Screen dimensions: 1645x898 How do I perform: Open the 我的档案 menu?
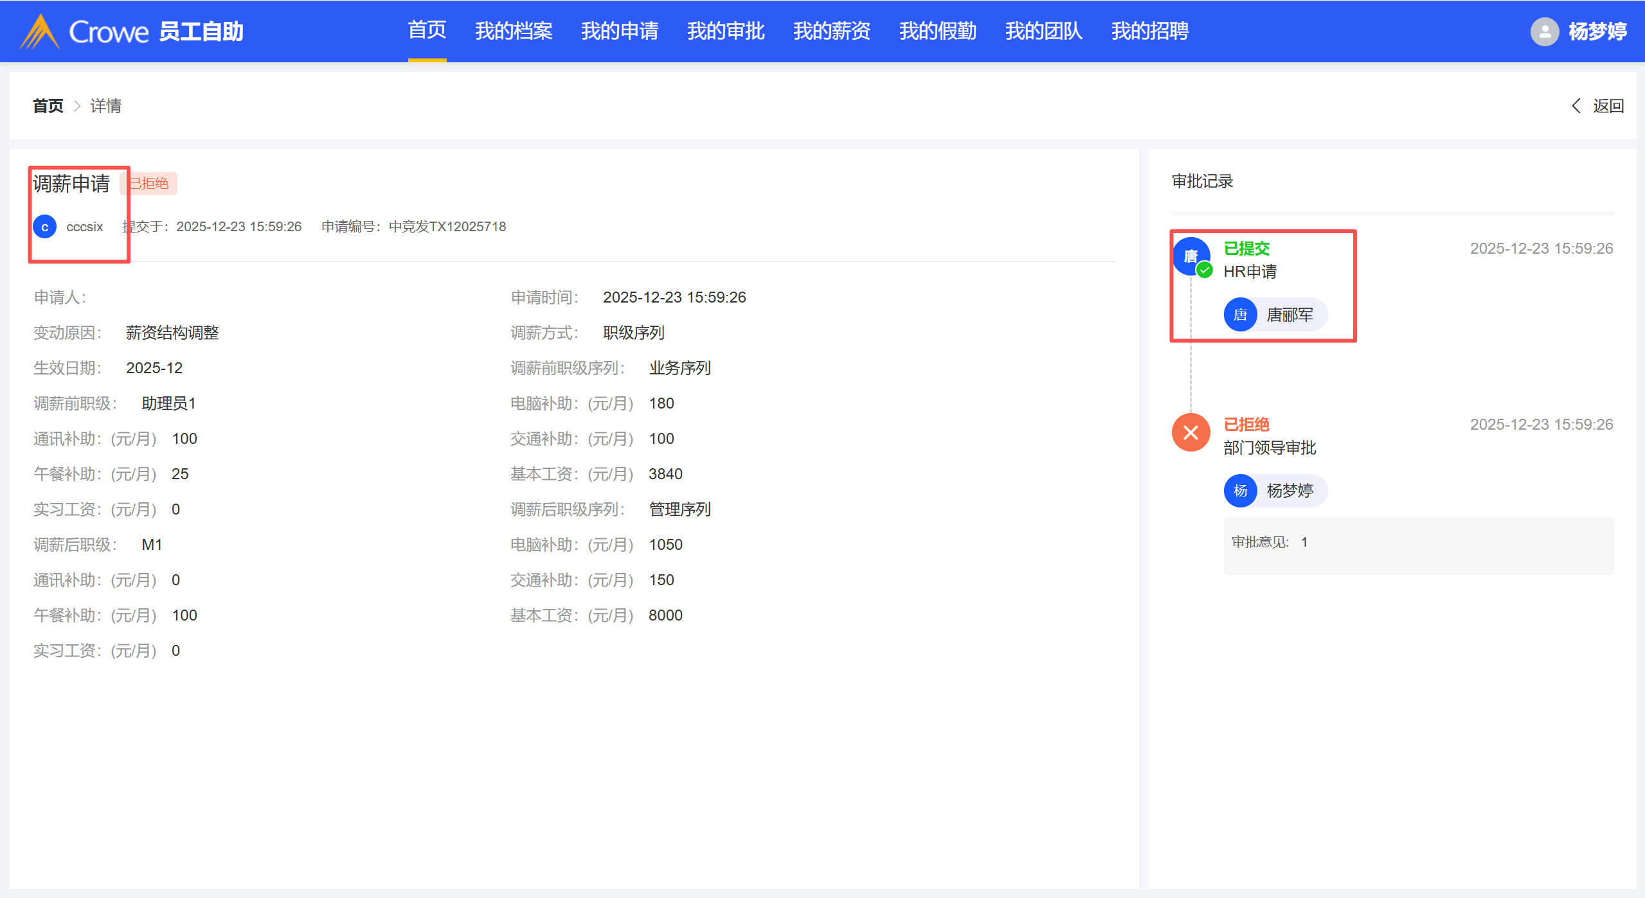coord(514,31)
